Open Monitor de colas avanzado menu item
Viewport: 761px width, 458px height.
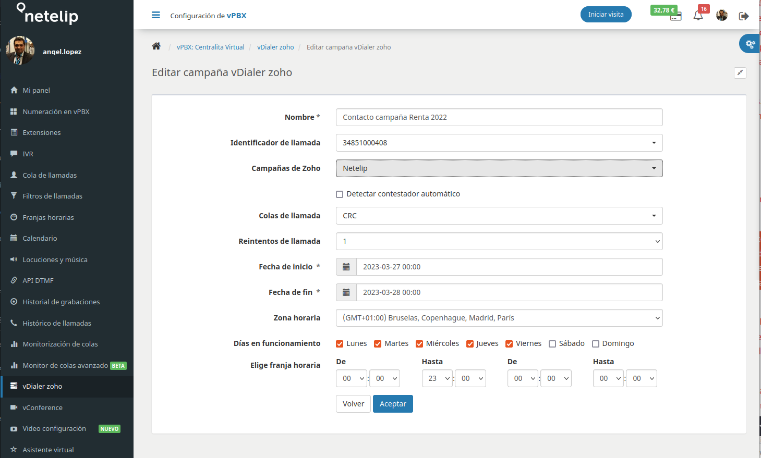coord(67,365)
